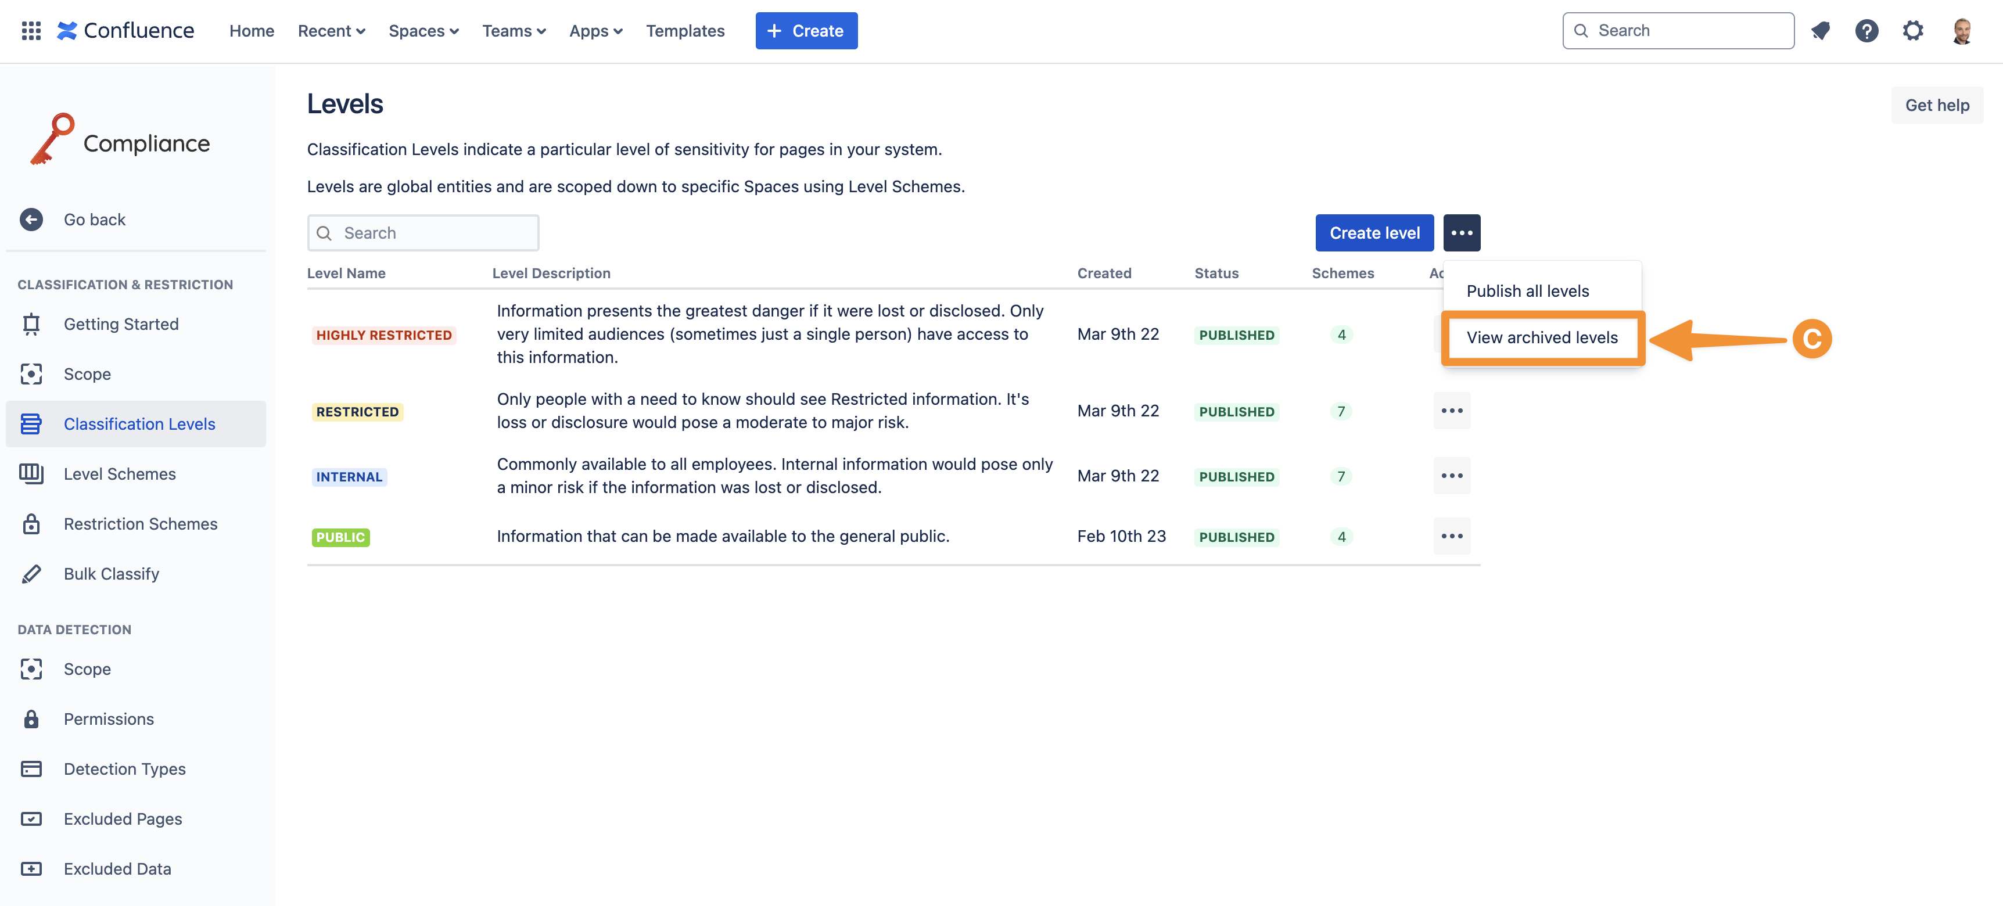The width and height of the screenshot is (2003, 906).
Task: Select View archived levels menu option
Action: [x=1541, y=337]
